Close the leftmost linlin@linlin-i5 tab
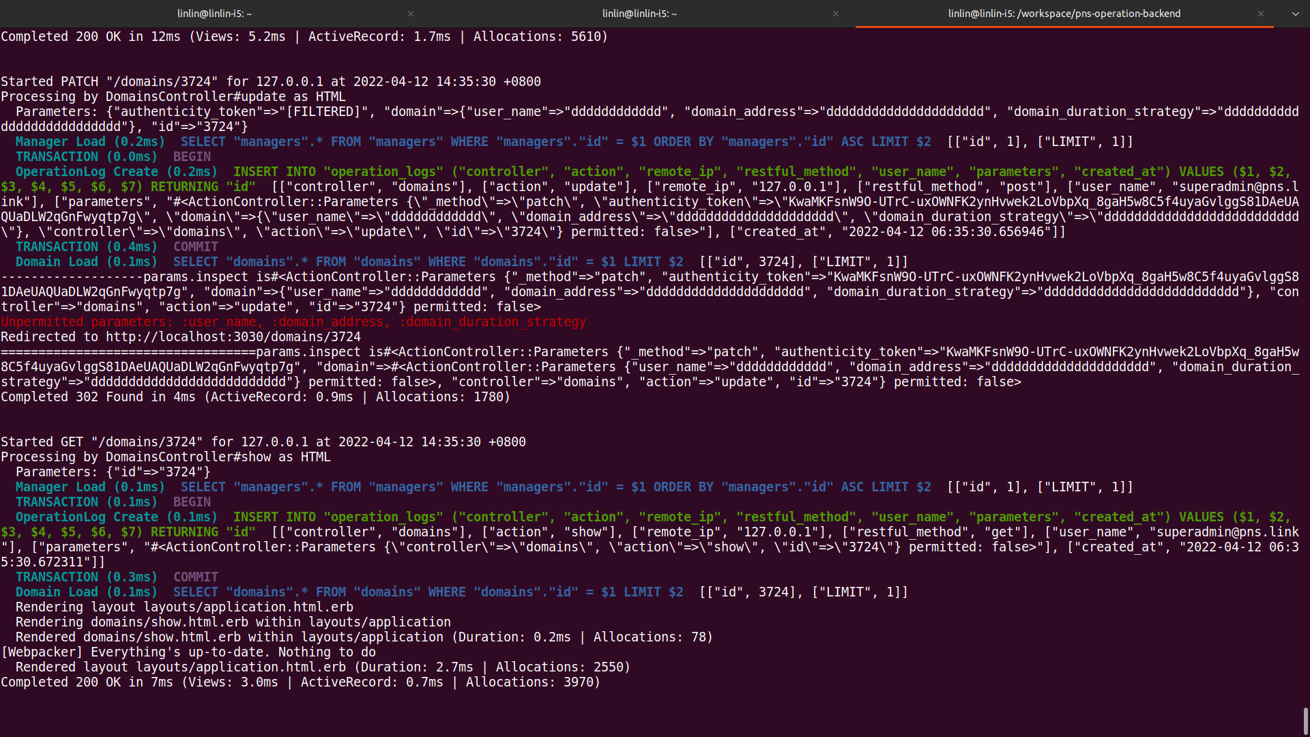Screen dimensions: 1310x737 [411, 14]
